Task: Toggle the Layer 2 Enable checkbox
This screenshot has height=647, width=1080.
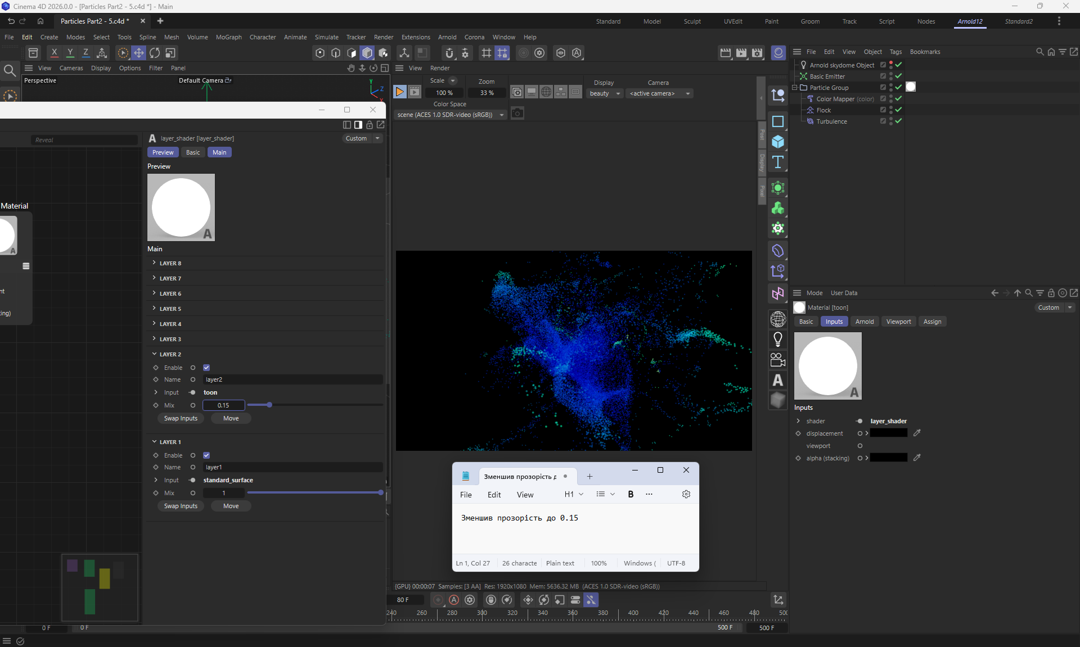Action: click(206, 368)
